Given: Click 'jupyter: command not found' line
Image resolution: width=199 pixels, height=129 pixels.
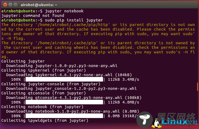Looking at the screenshot, I should click(x=33, y=16).
